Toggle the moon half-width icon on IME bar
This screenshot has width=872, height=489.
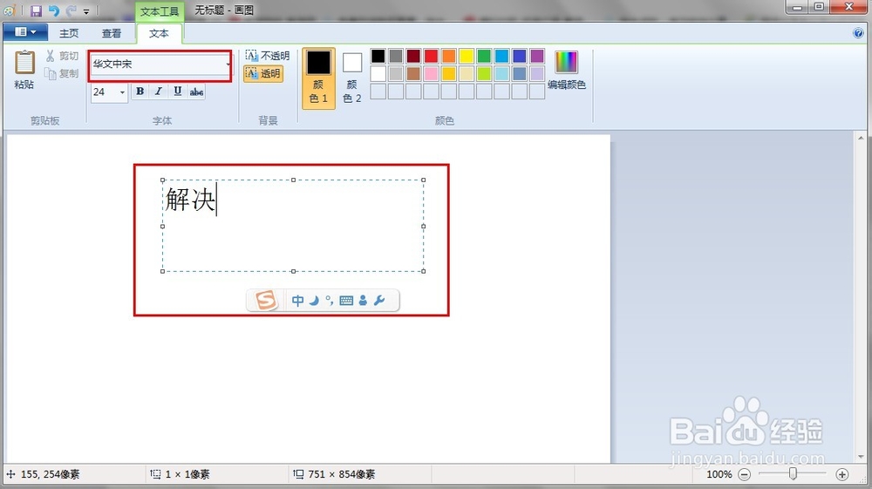coord(314,301)
